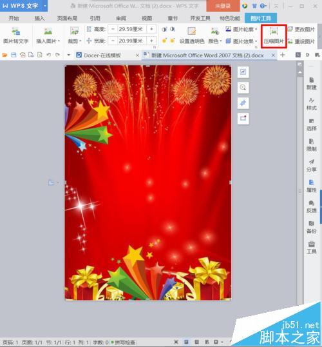Screen dimensions: 322x347
Task: Click the new tab plus button
Action: [283, 55]
